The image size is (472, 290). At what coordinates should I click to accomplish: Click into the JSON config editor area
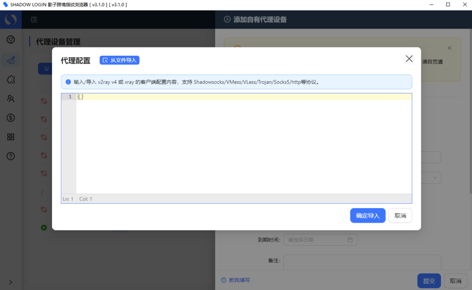click(243, 143)
